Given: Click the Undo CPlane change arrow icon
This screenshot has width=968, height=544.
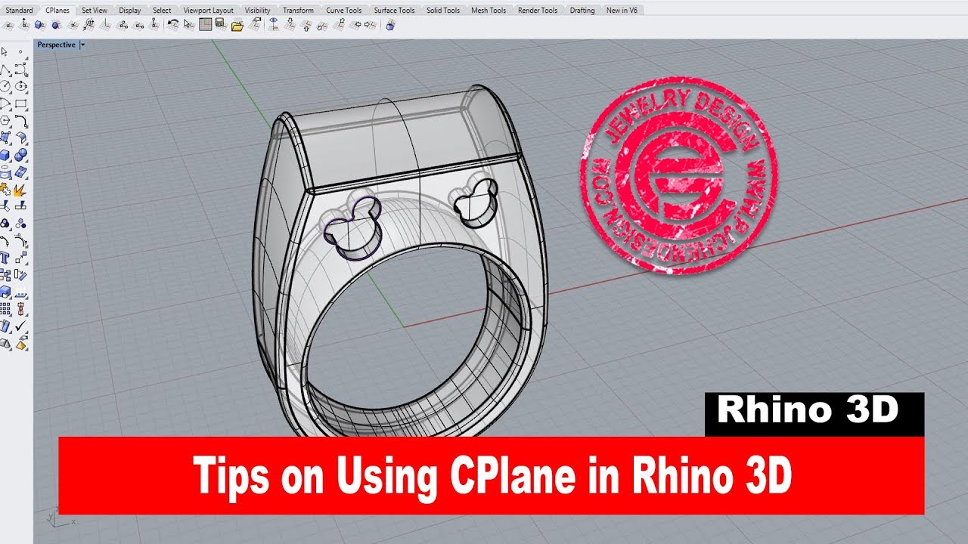Looking at the screenshot, I should pos(173,25).
